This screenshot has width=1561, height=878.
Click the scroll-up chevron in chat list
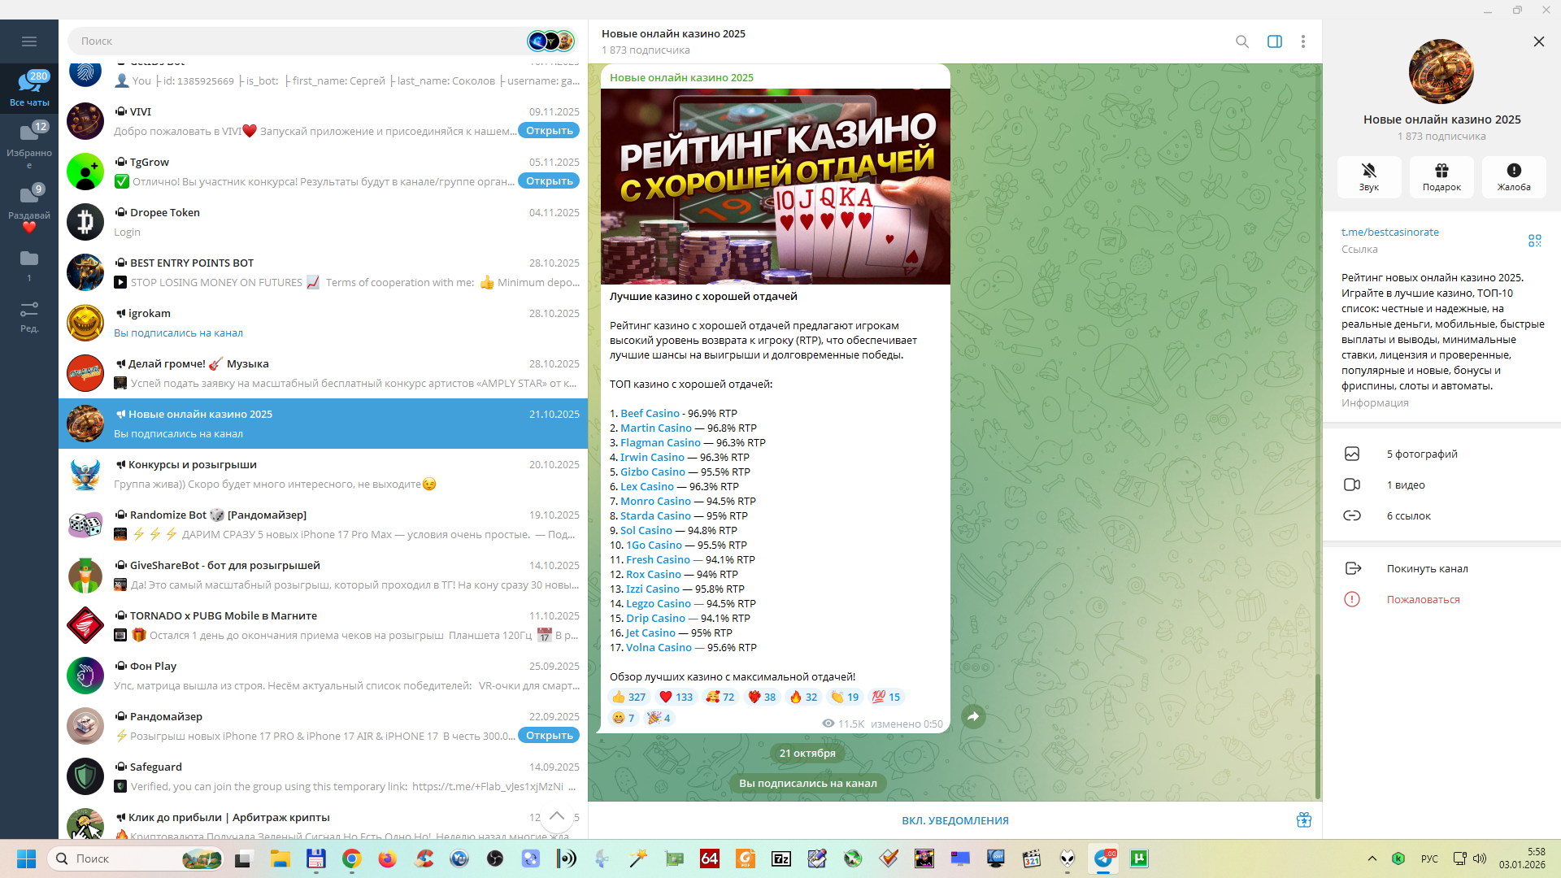tap(557, 816)
